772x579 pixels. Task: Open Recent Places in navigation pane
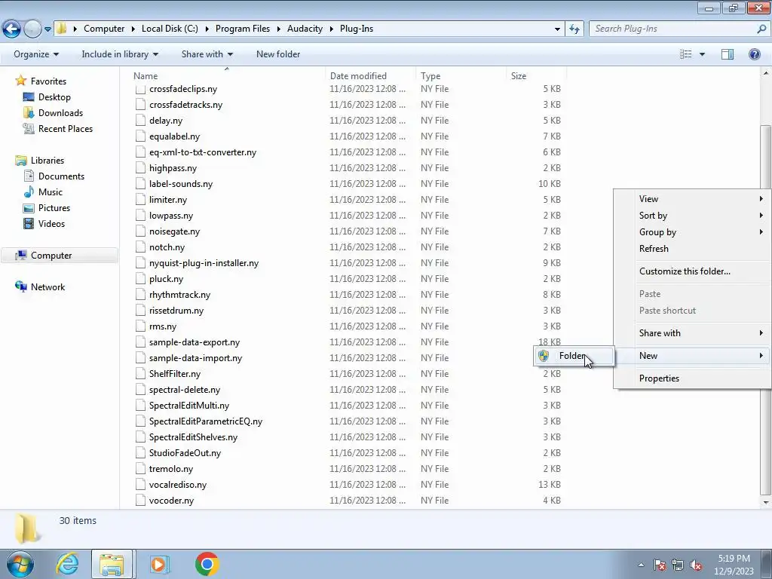(66, 128)
